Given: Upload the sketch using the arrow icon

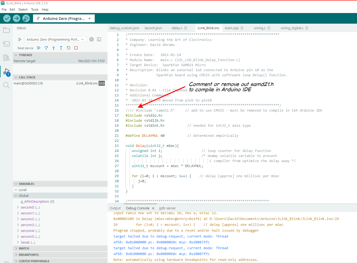Looking at the screenshot, I should tap(16, 18).
